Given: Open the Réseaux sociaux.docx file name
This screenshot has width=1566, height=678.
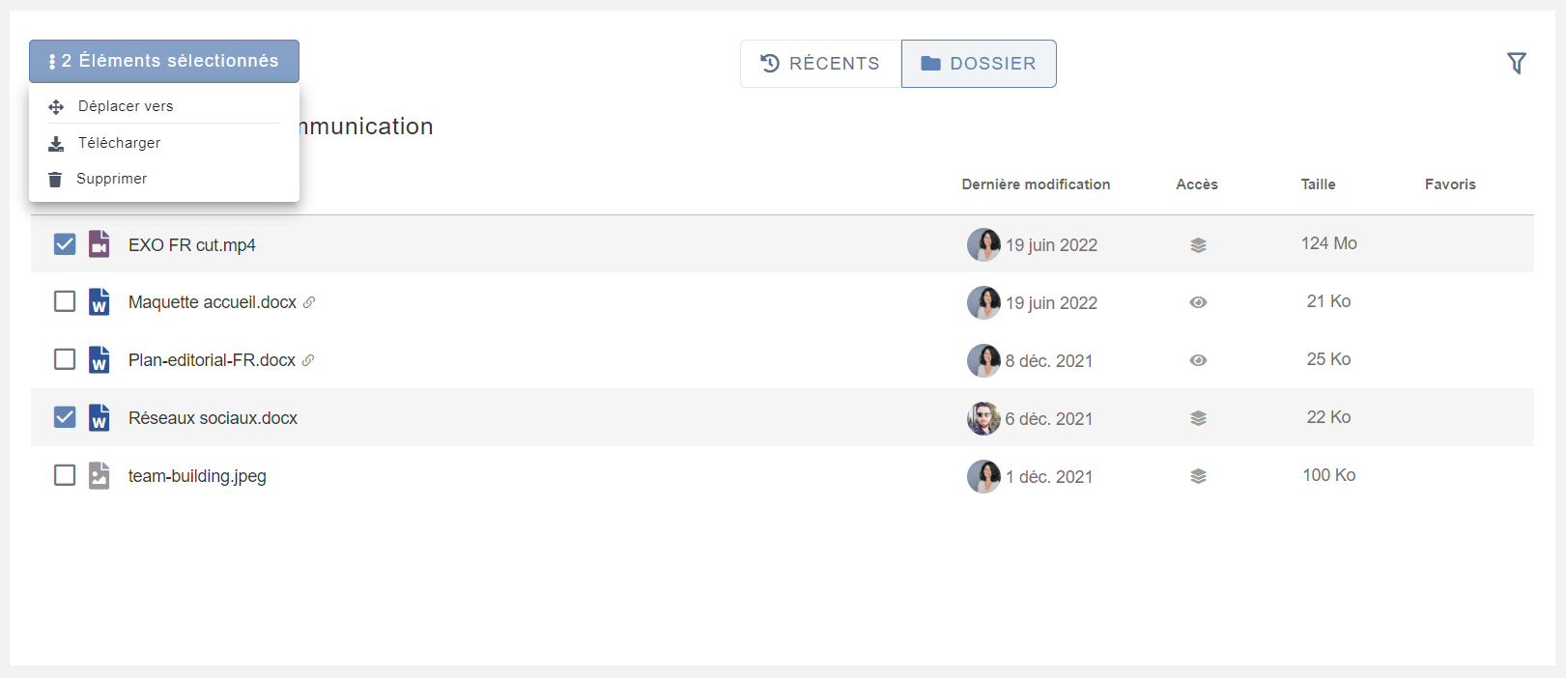Looking at the screenshot, I should 213,418.
